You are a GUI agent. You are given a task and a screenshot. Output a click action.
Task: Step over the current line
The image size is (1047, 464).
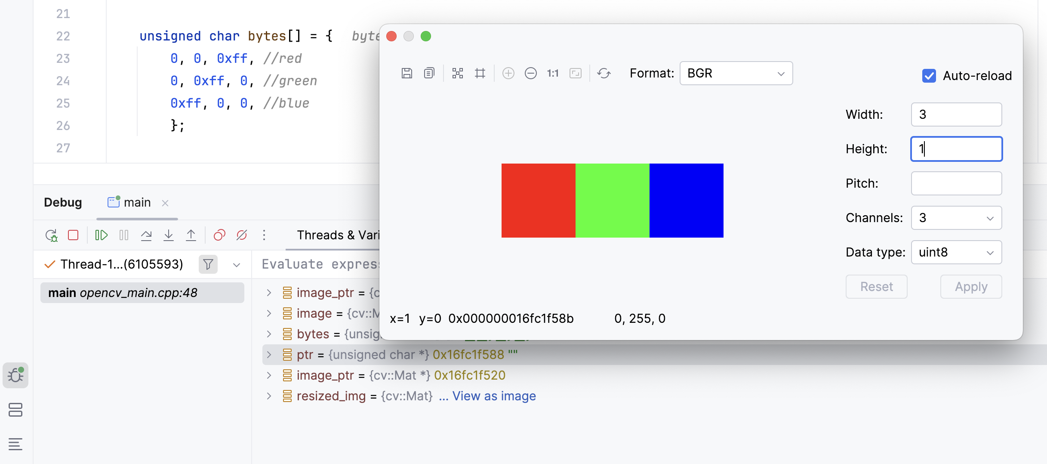point(147,235)
